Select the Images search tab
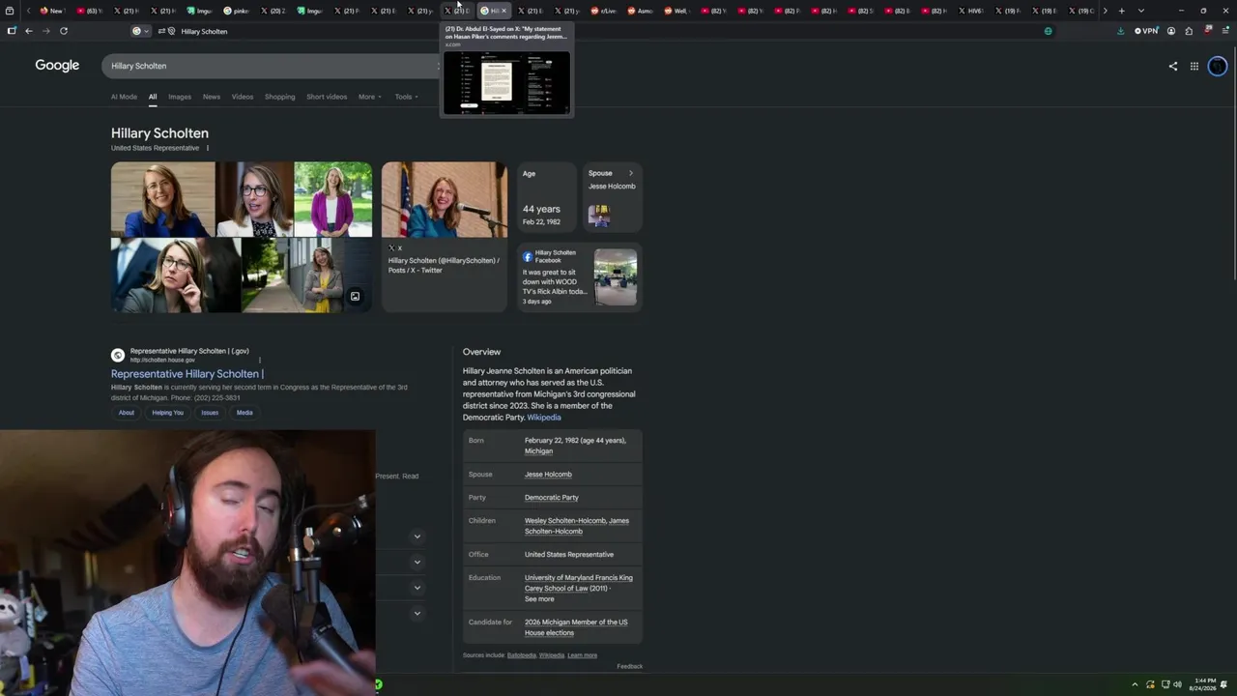This screenshot has width=1237, height=696. coord(180,97)
